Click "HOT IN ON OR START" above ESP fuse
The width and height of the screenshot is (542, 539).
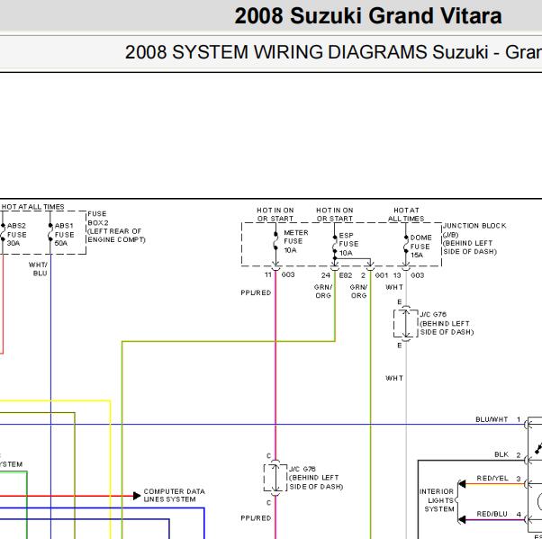click(335, 214)
